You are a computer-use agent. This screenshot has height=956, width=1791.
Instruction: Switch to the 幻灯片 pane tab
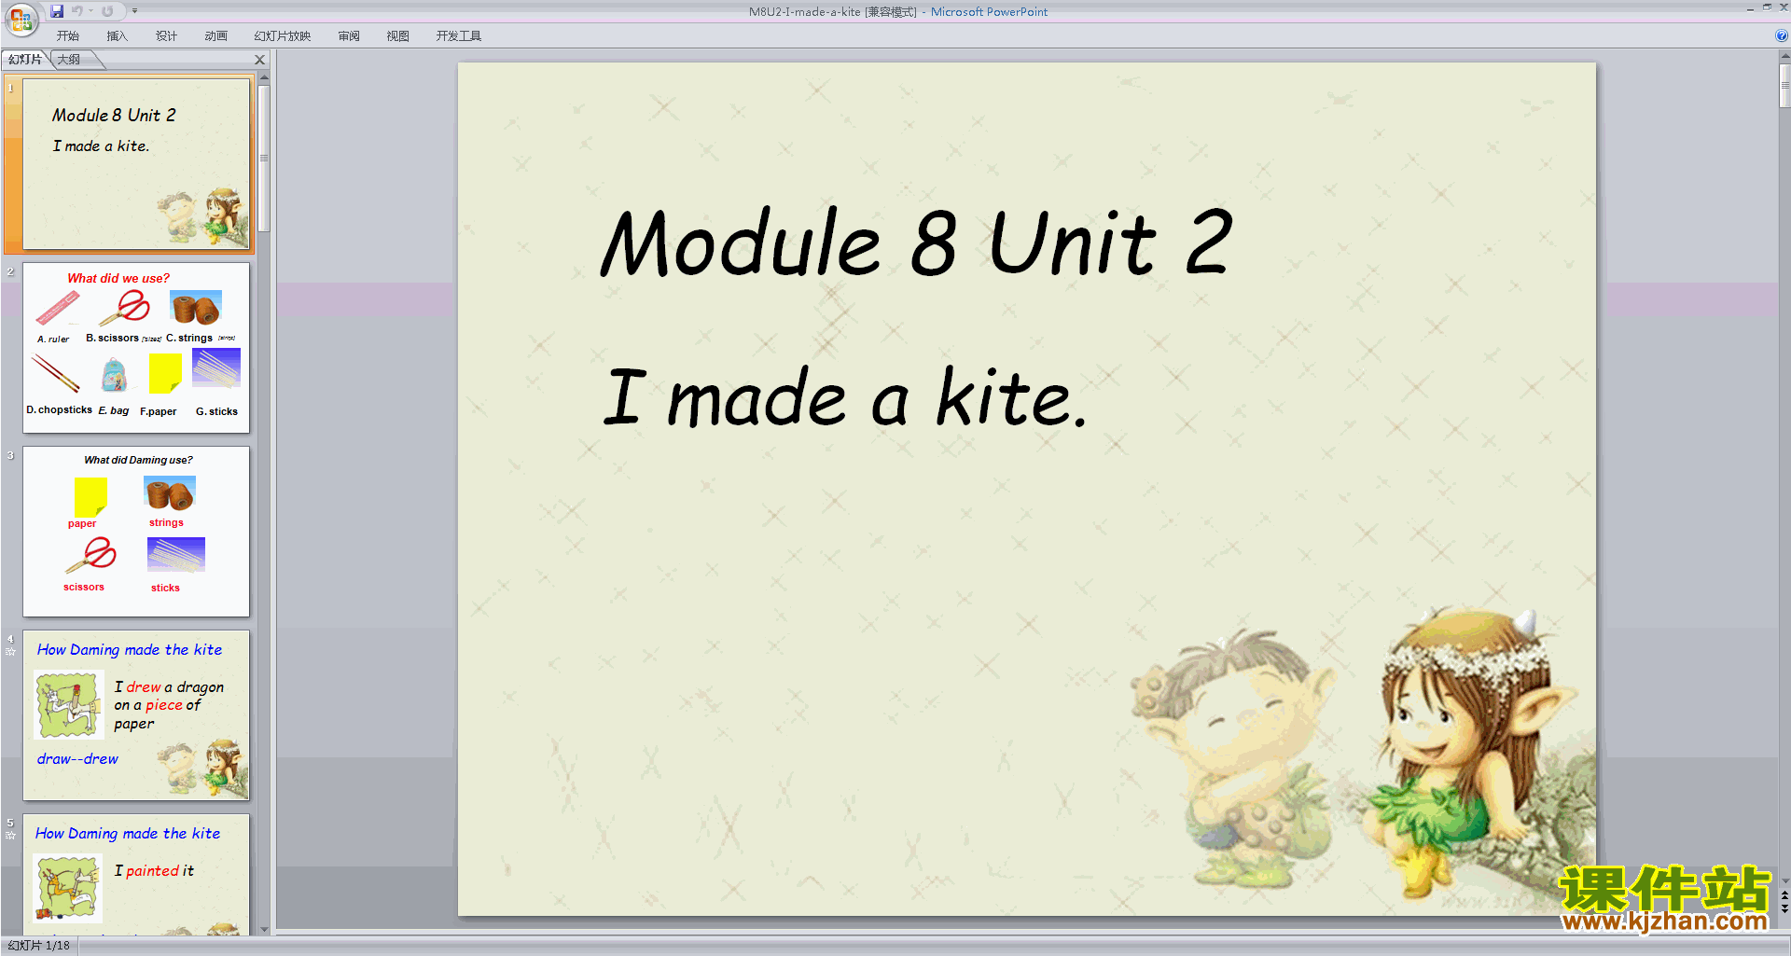25,60
